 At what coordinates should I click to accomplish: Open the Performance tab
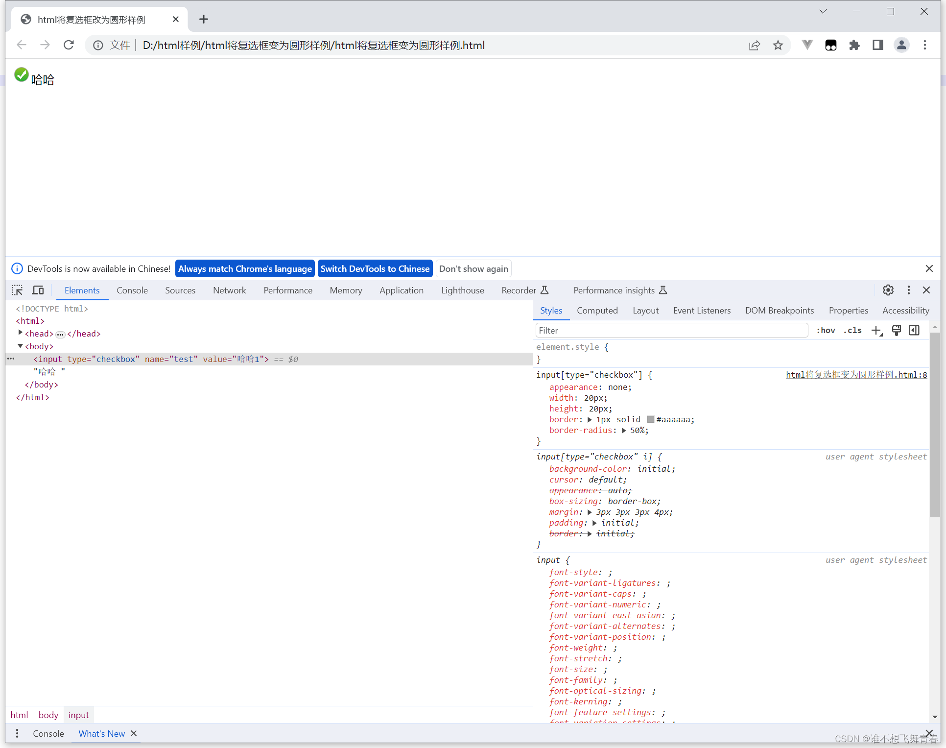click(x=288, y=290)
